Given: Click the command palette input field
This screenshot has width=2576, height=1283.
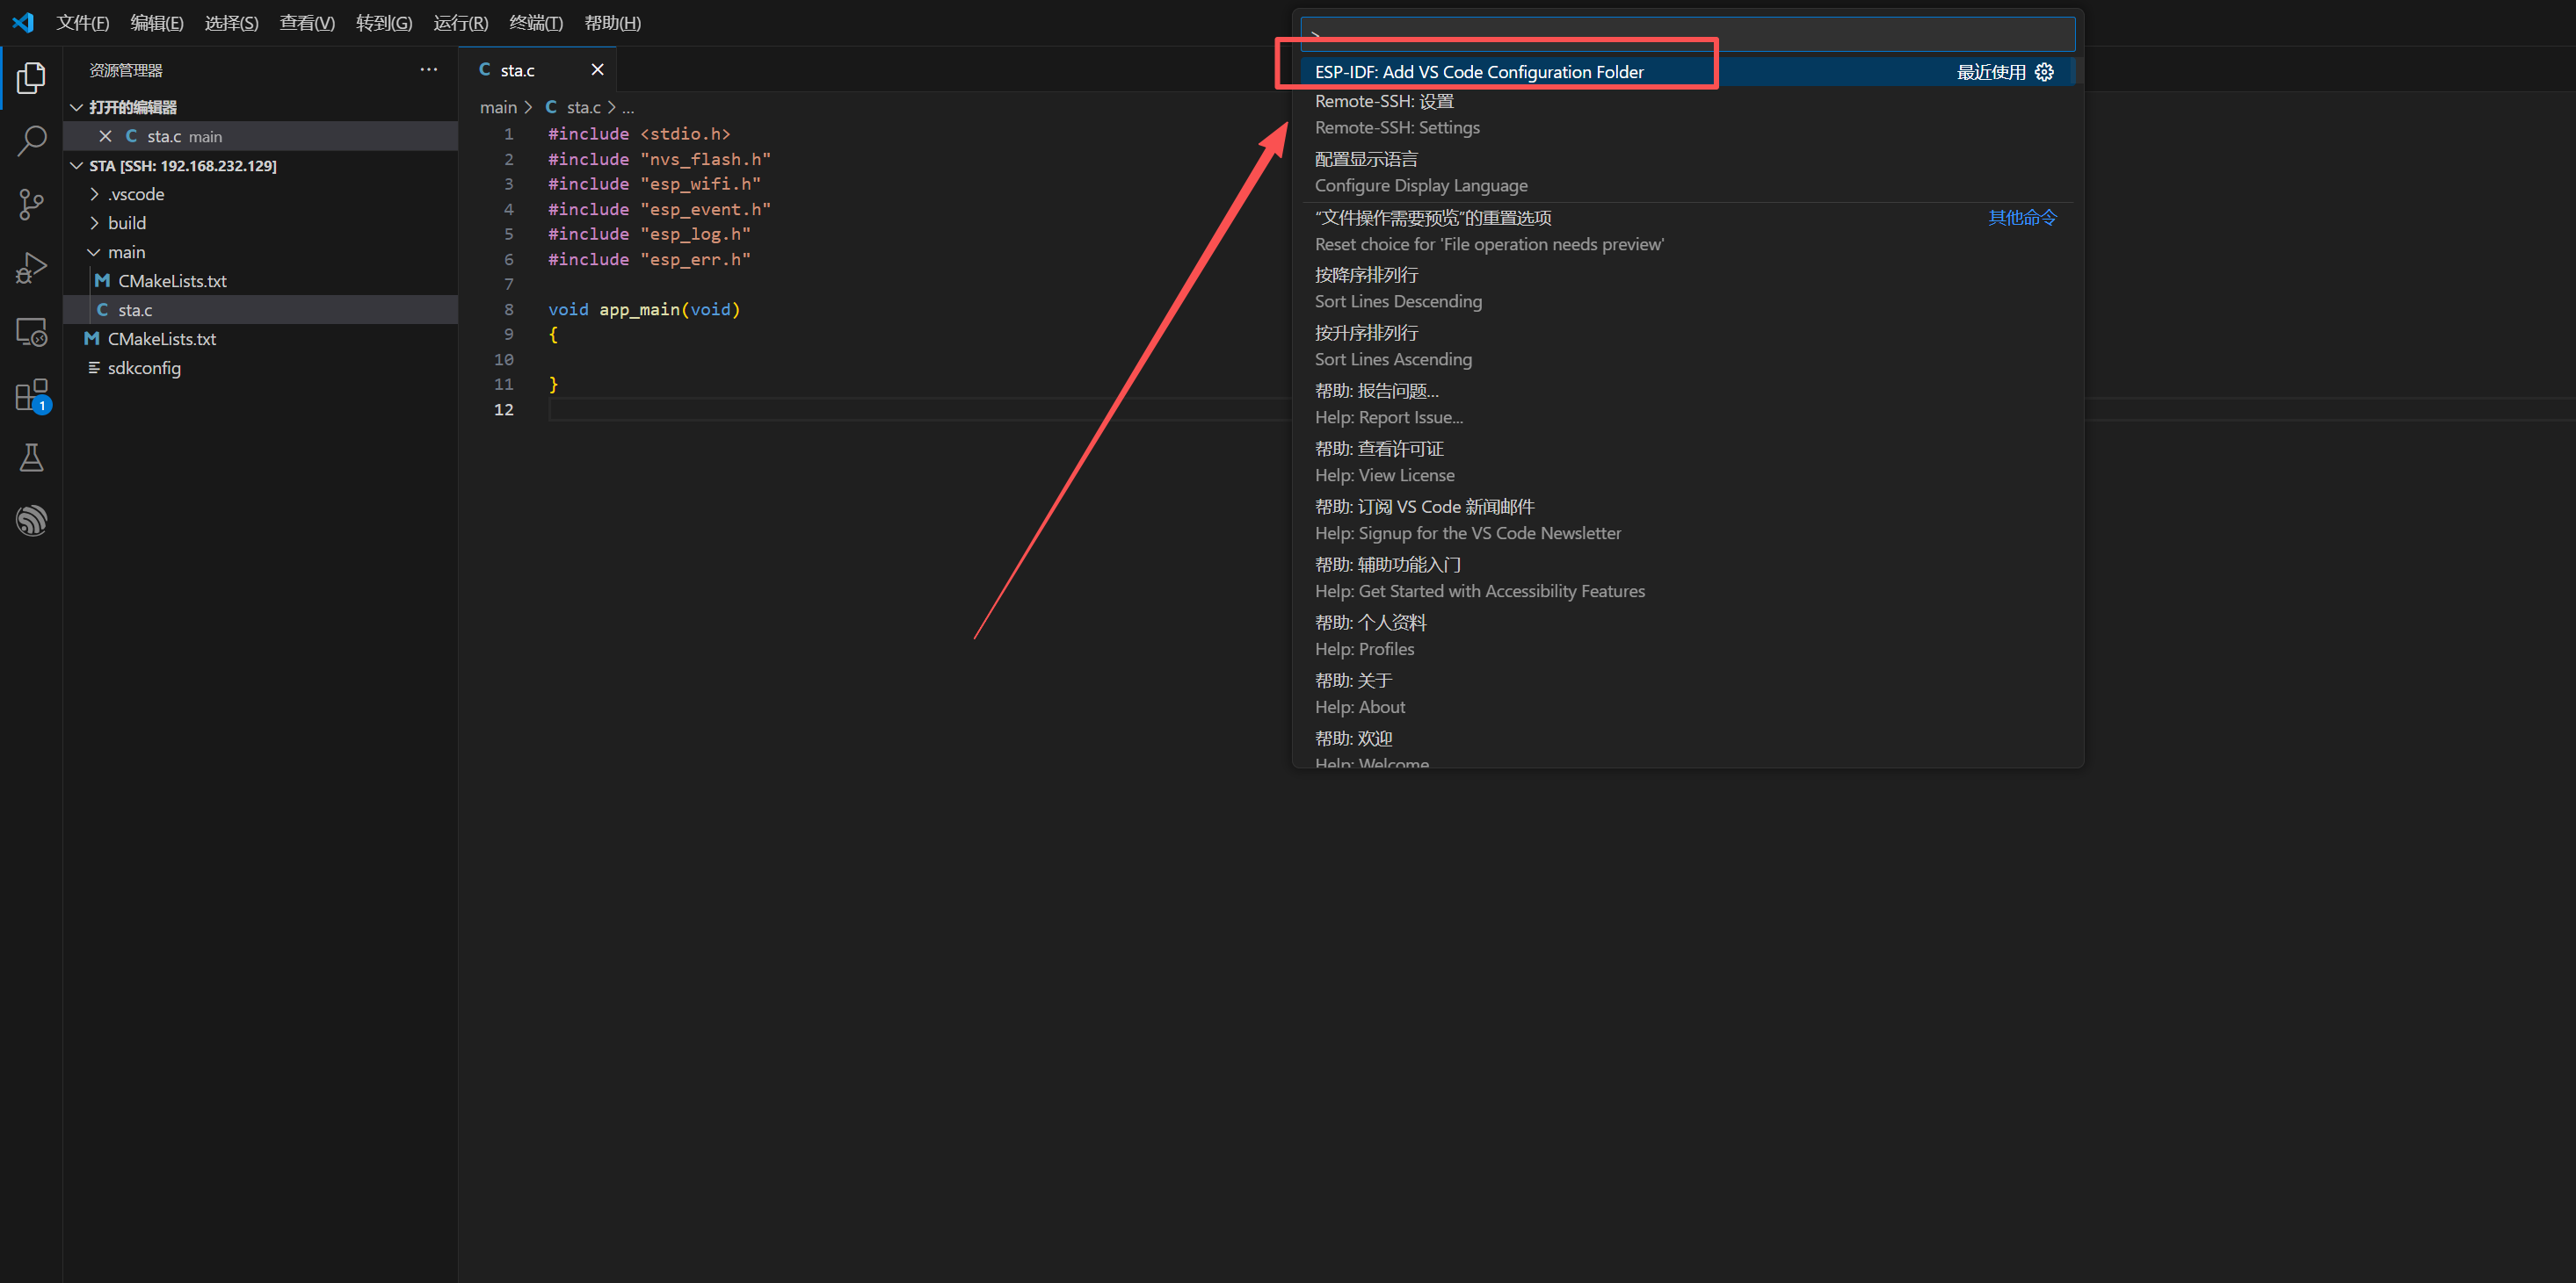Looking at the screenshot, I should [x=1687, y=34].
